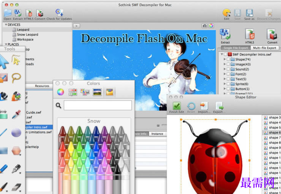Viewport: 281px width, 194px height.
Task: Open the Resources tab
Action: tap(42, 86)
